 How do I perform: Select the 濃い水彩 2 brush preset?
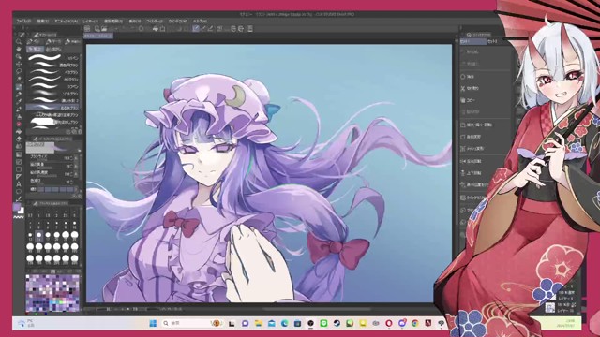coord(53,100)
